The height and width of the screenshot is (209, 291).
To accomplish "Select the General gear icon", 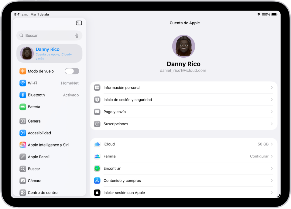I will tap(23, 121).
